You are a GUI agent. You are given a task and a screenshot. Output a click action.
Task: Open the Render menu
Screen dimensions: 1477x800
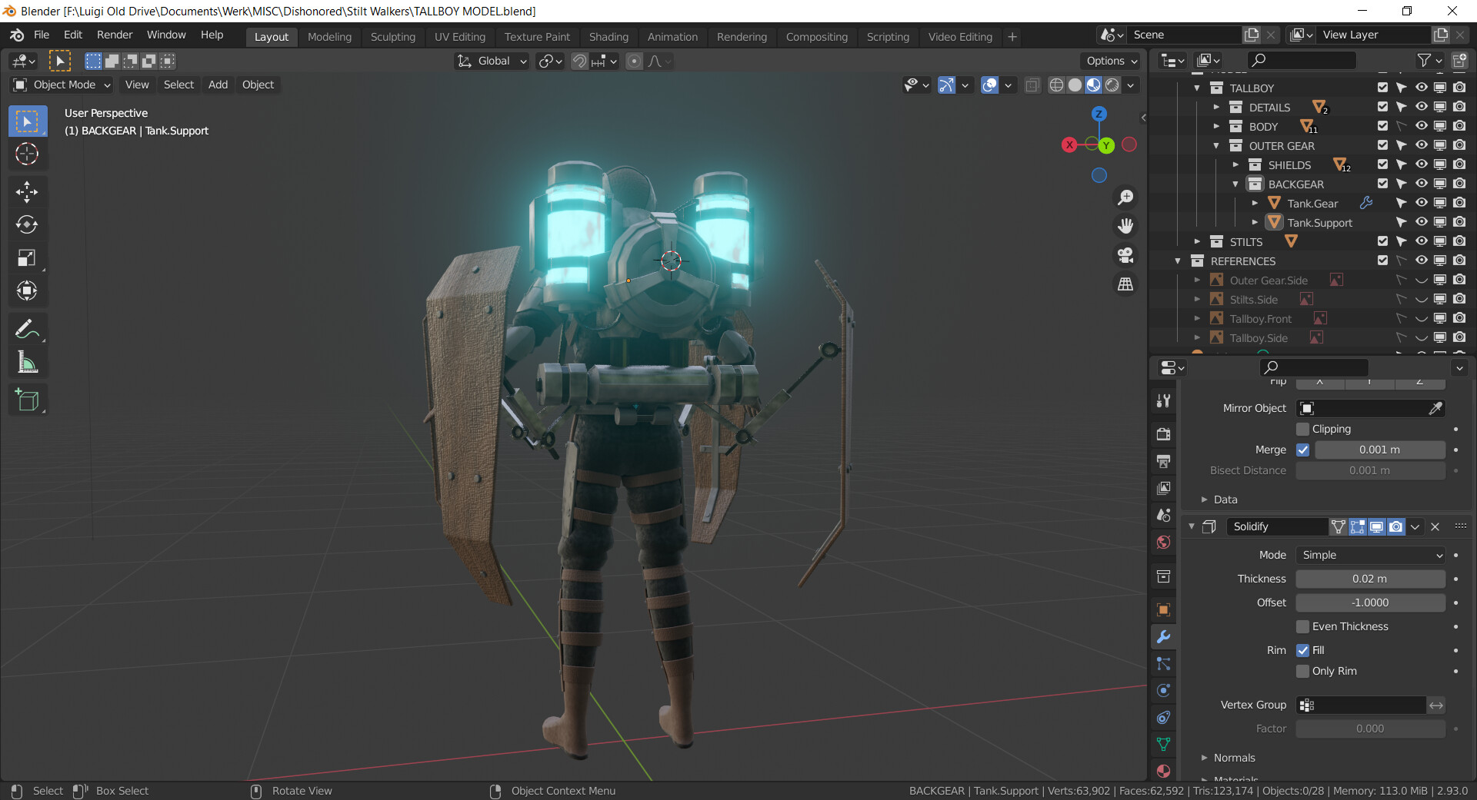[x=115, y=35]
